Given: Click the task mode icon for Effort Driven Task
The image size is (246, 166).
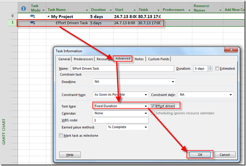Looking at the screenshot, I should (33, 23).
